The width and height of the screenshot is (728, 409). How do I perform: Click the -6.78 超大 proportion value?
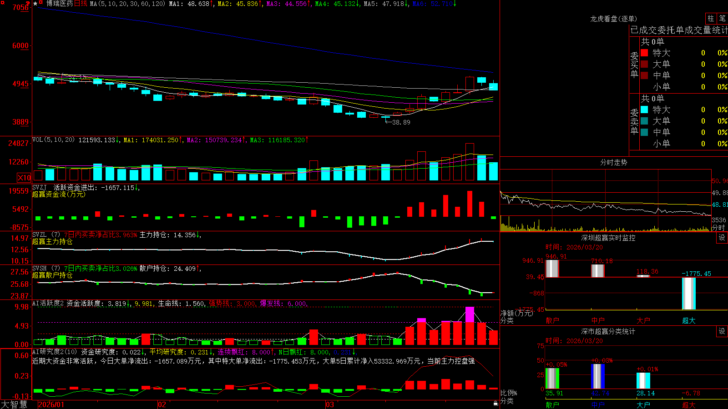pos(691,393)
